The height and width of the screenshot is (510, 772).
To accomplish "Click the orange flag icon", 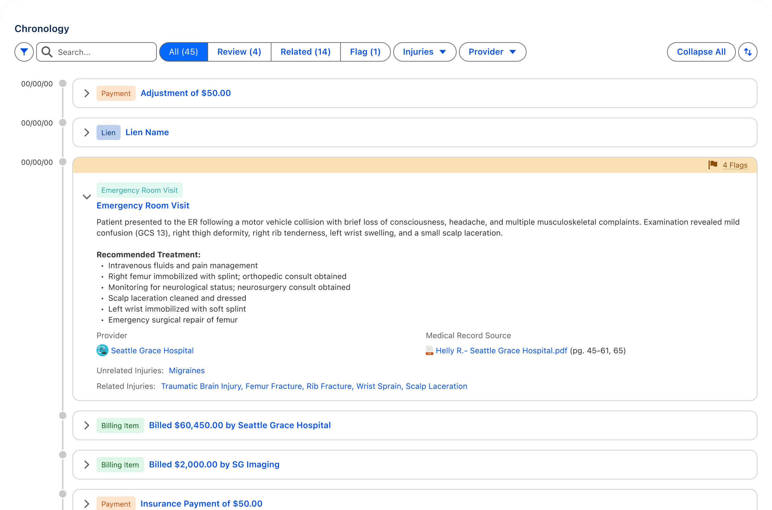I will coord(713,165).
